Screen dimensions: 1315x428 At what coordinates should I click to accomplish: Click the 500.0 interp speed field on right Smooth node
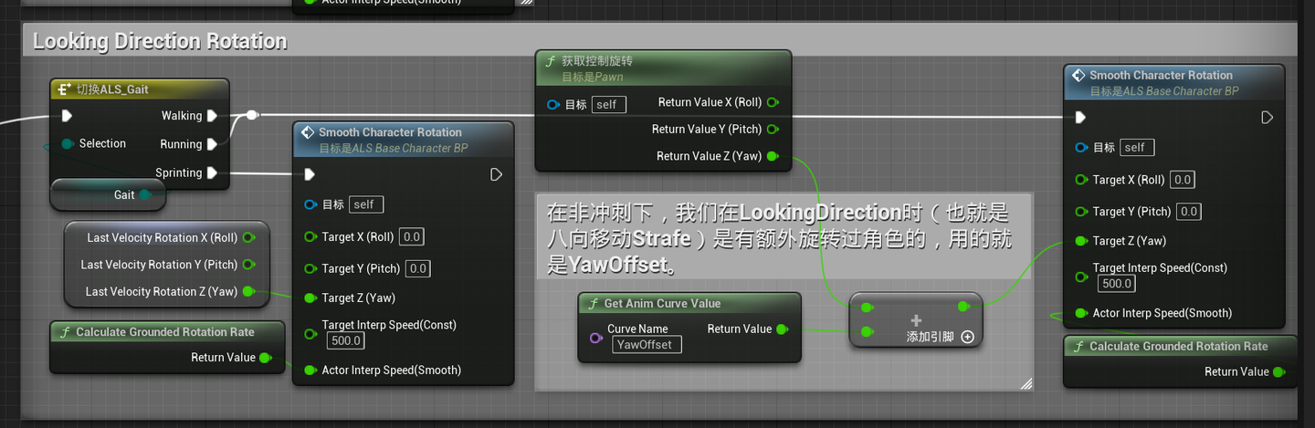click(x=1117, y=284)
